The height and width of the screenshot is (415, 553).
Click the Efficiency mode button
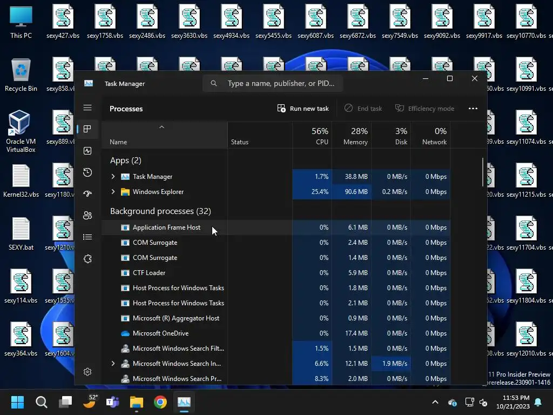424,108
